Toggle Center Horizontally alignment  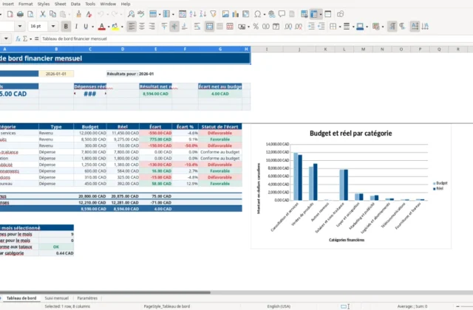141,27
